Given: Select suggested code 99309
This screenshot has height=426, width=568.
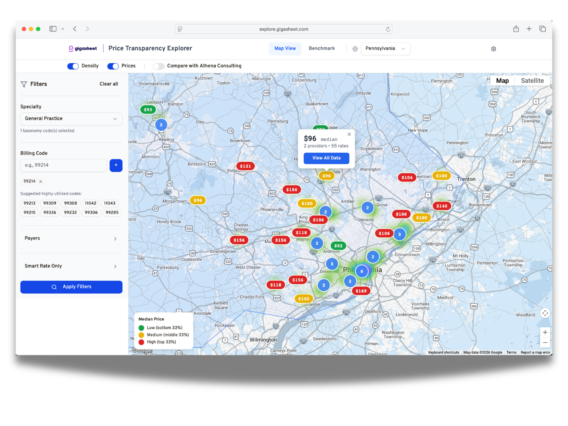Looking at the screenshot, I should click(x=50, y=203).
